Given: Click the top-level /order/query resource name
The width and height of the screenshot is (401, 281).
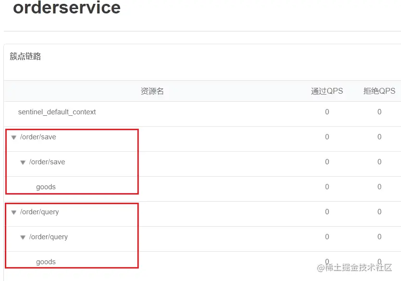Looking at the screenshot, I should click(x=39, y=212).
